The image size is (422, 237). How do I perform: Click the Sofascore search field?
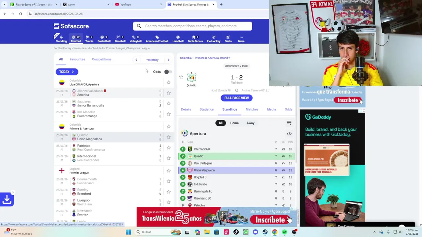[x=193, y=26]
